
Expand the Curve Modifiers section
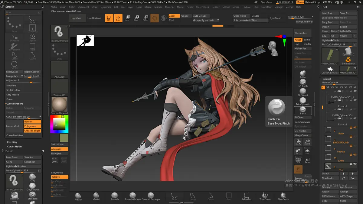[x=15, y=135]
